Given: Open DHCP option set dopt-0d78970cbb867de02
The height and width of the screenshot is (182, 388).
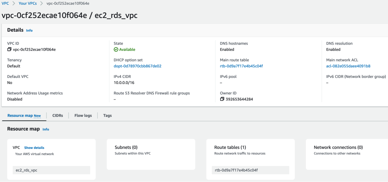Looking at the screenshot, I should tap(137, 66).
